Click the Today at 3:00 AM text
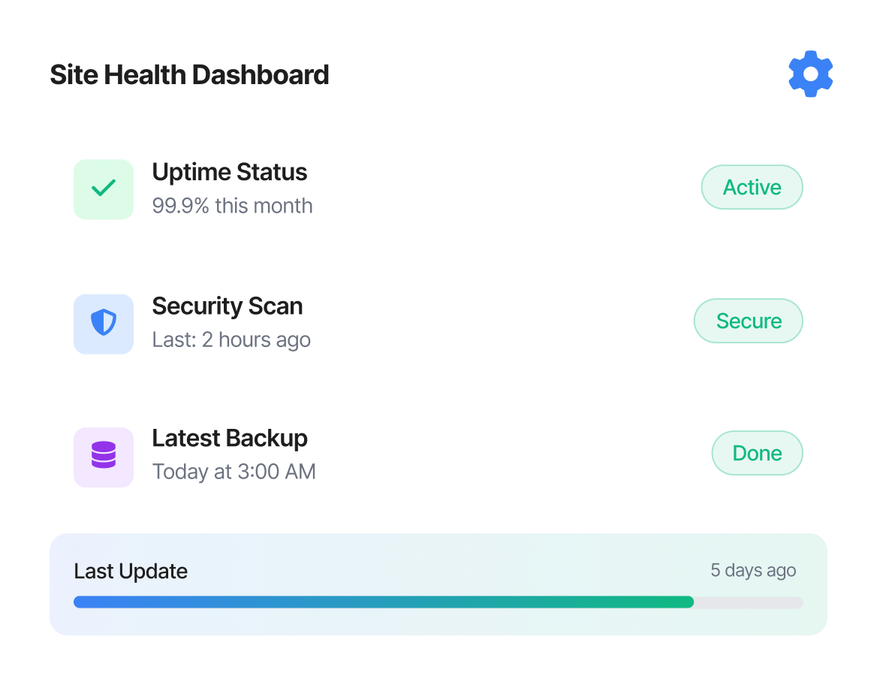 pos(234,472)
